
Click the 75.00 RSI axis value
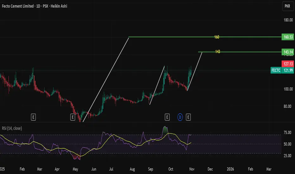(x=287, y=133)
